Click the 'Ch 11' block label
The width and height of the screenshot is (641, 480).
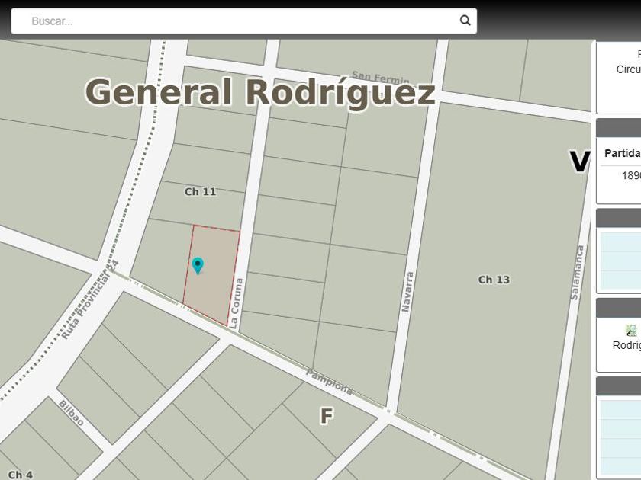[x=200, y=191]
